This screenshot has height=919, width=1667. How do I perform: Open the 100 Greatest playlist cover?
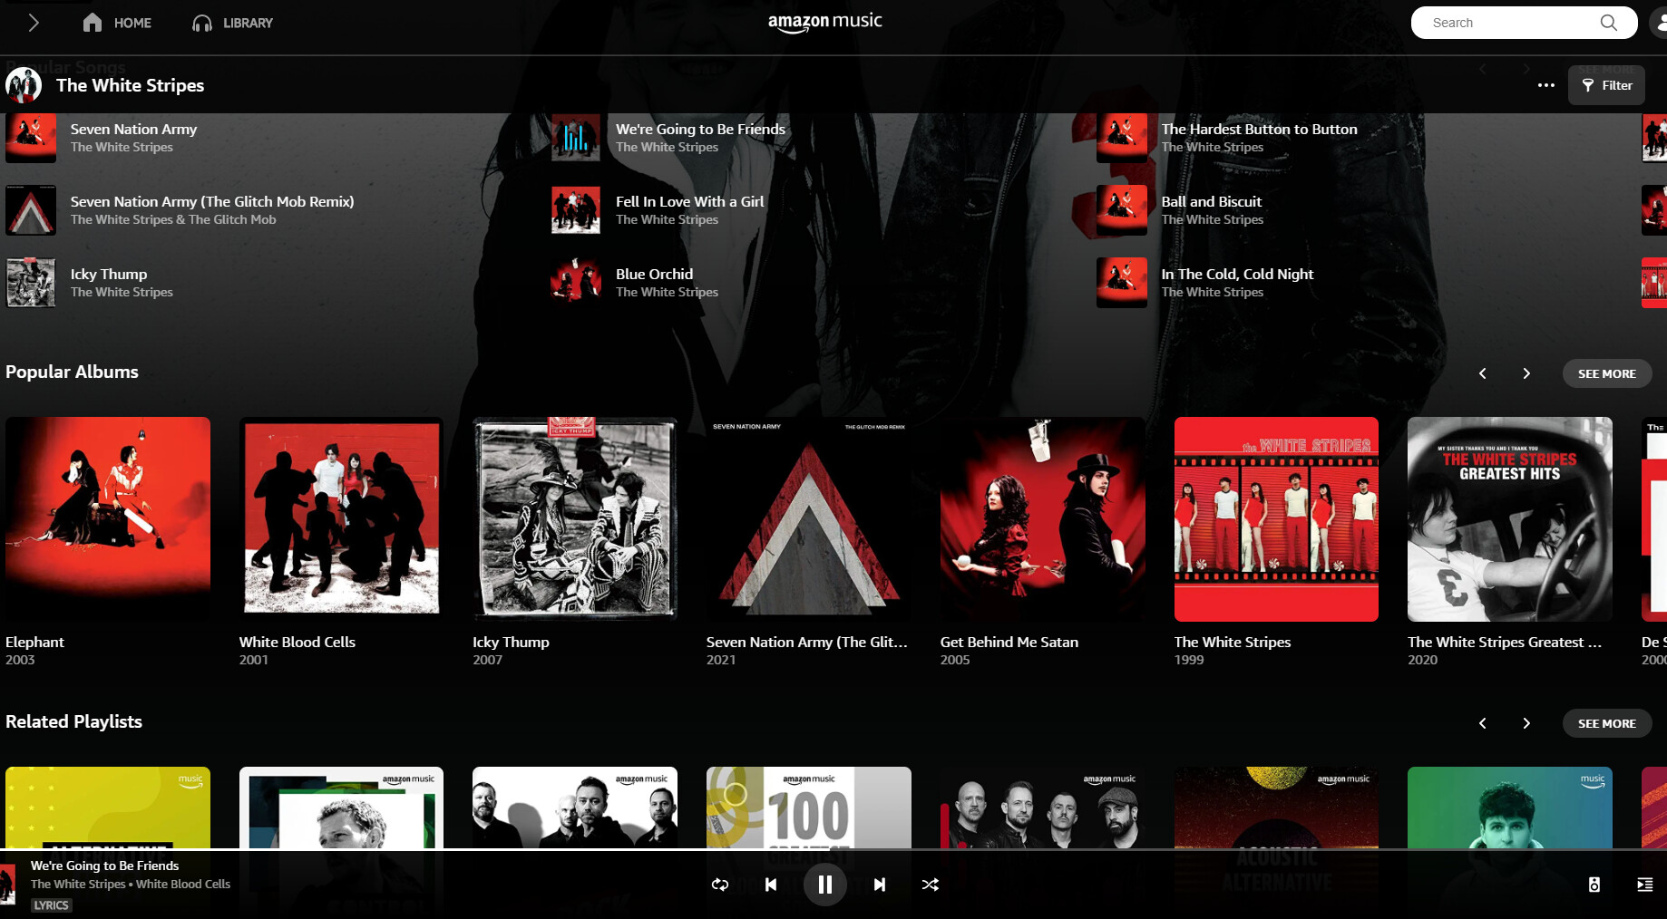tap(809, 808)
